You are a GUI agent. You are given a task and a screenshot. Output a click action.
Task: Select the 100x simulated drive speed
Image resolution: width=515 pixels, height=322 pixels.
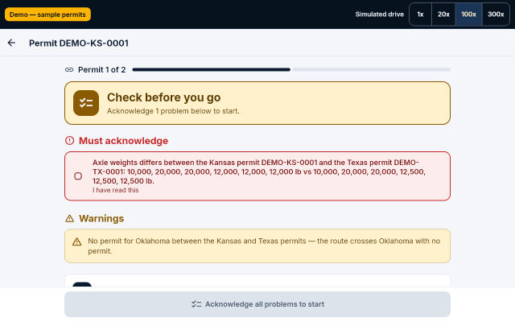coord(468,14)
